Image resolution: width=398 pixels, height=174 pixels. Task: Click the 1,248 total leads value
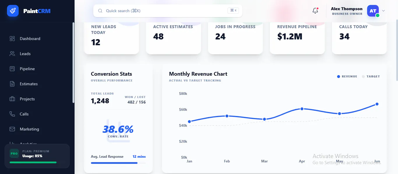tap(100, 101)
